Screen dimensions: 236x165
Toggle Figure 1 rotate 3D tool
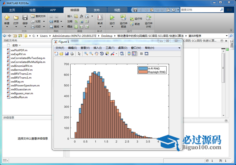point(102,53)
